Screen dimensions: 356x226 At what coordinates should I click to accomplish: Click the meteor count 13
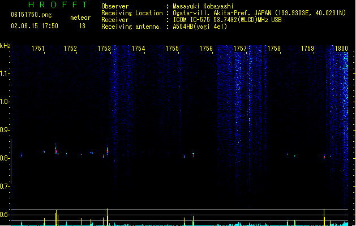click(82, 26)
